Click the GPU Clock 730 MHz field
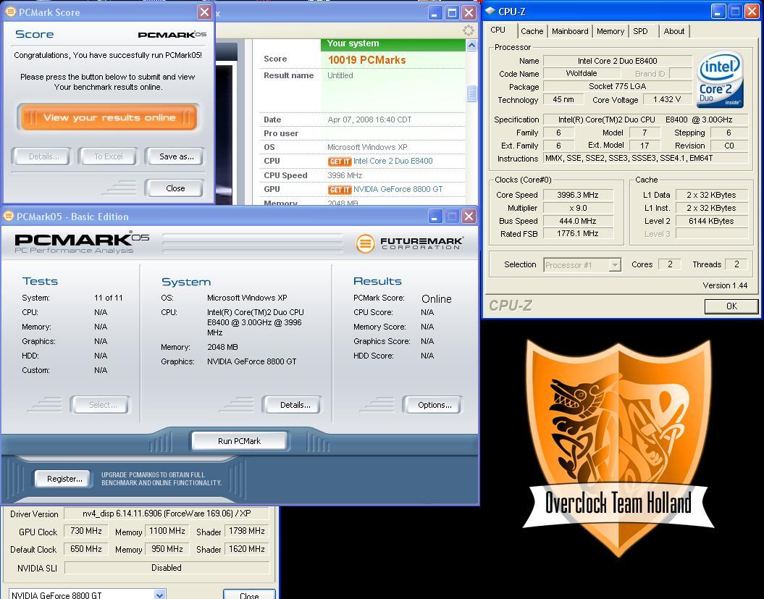Image resolution: width=764 pixels, height=599 pixels. [85, 531]
